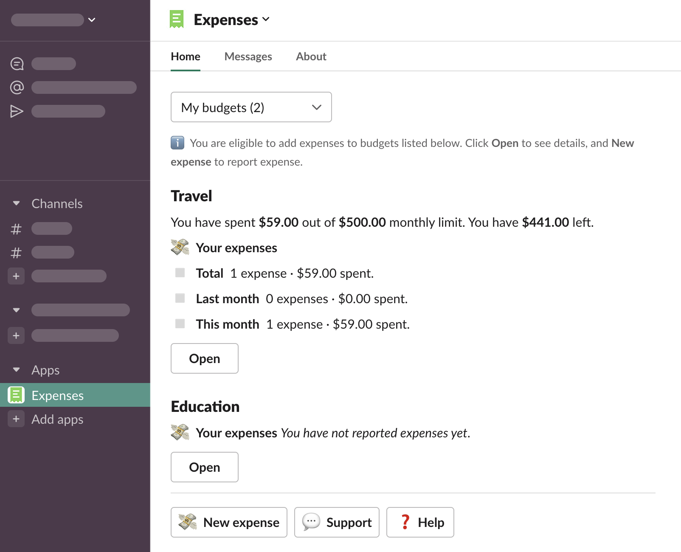The image size is (681, 552).
Task: Click the drafts paper-plane icon
Action: 17,111
